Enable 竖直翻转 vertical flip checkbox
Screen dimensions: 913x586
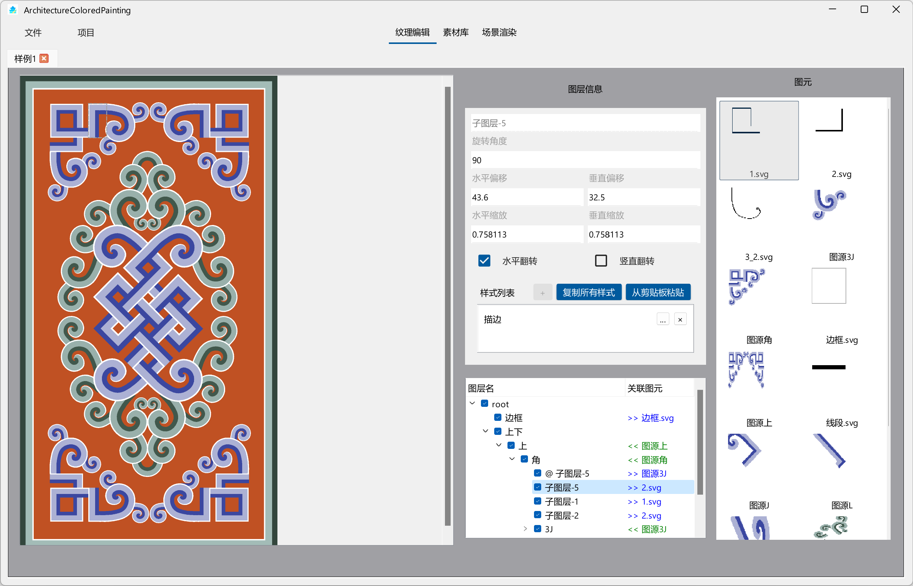pyautogui.click(x=601, y=261)
